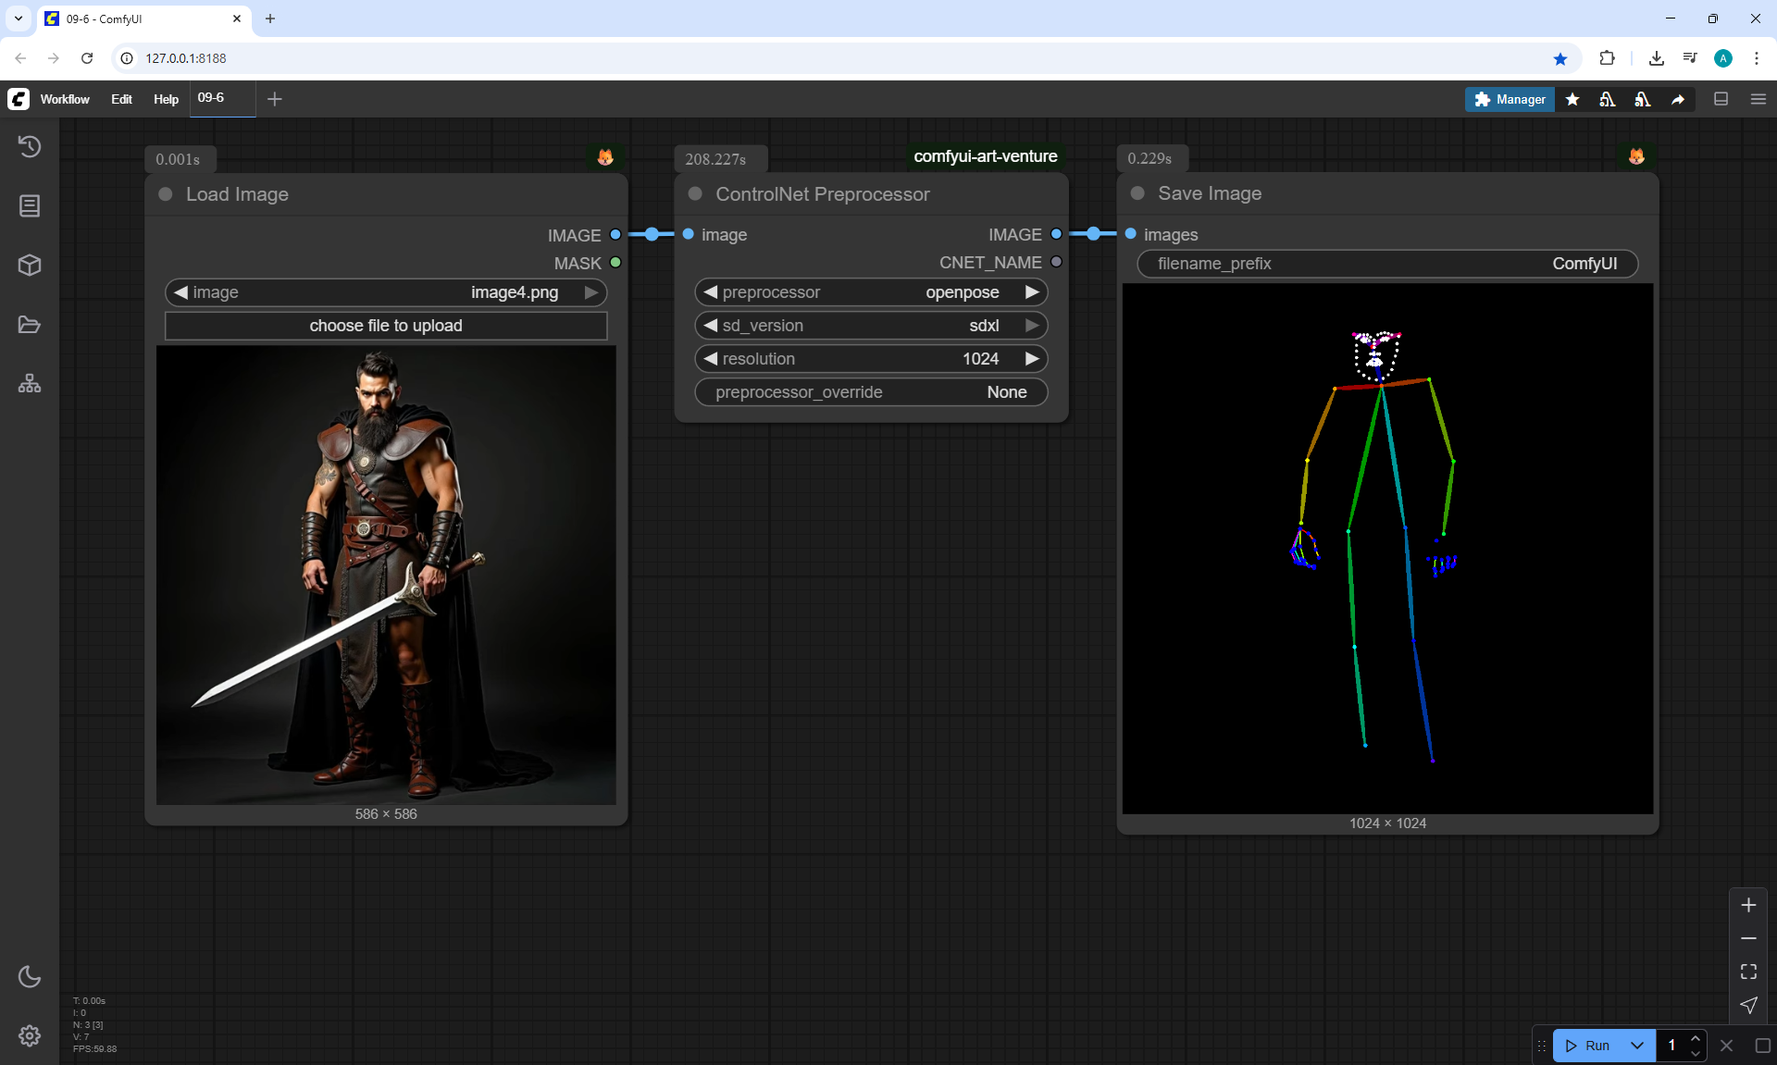This screenshot has height=1065, width=1777.
Task: Toggle the dark theme moon icon
Action: tap(30, 976)
